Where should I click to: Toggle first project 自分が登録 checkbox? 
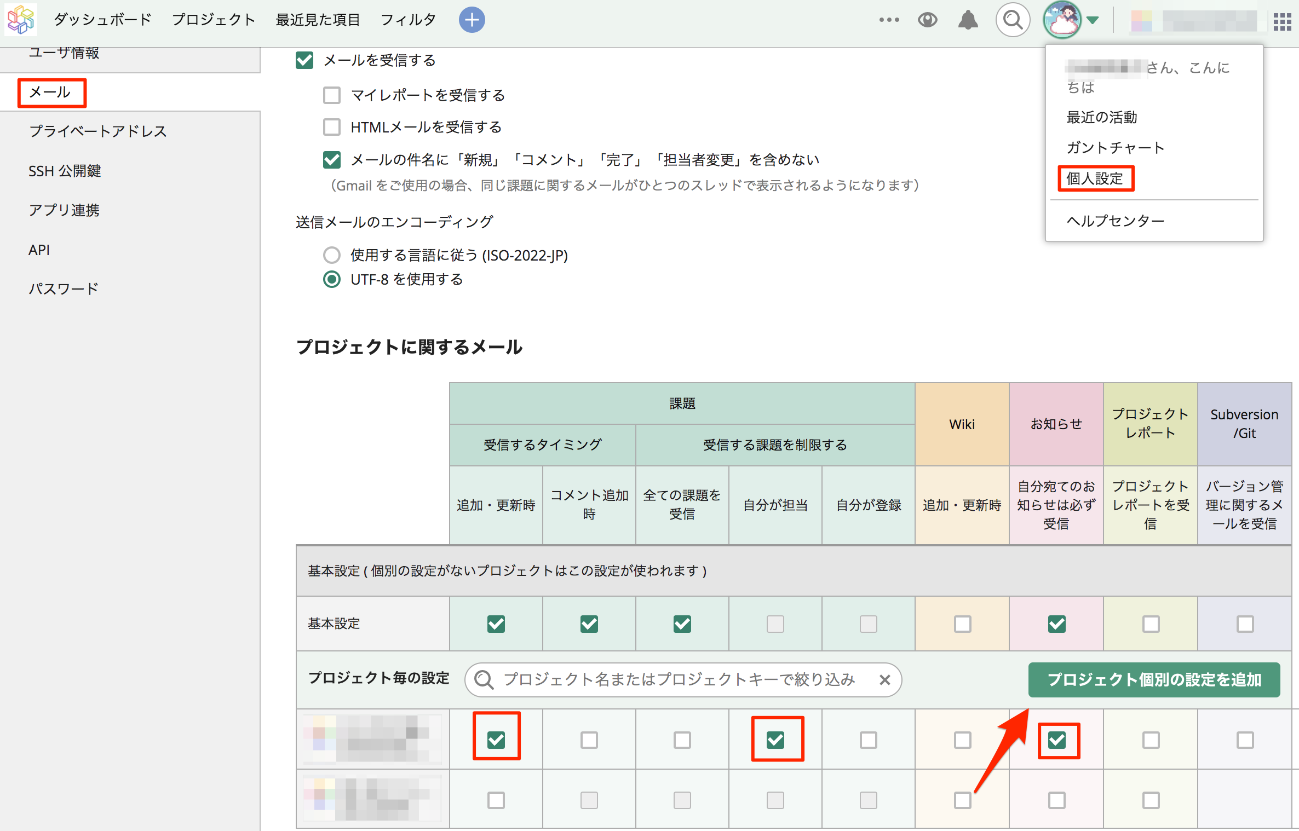869,740
